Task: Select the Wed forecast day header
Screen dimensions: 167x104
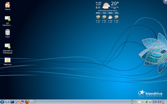Action: [110, 13]
